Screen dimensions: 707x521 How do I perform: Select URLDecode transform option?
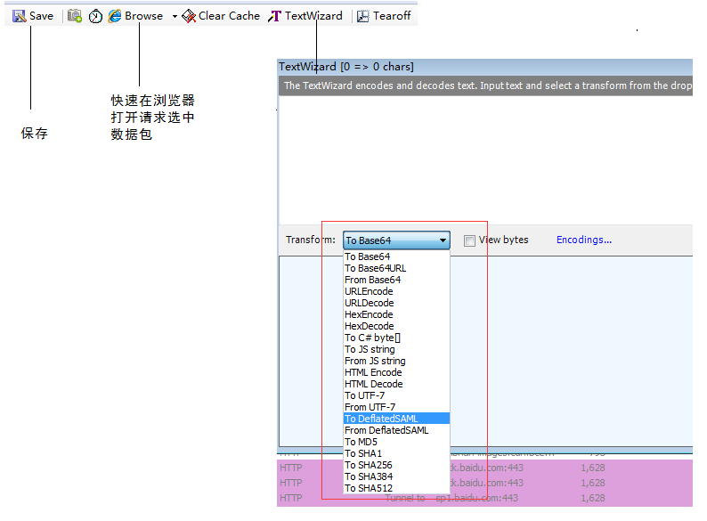tap(396, 303)
